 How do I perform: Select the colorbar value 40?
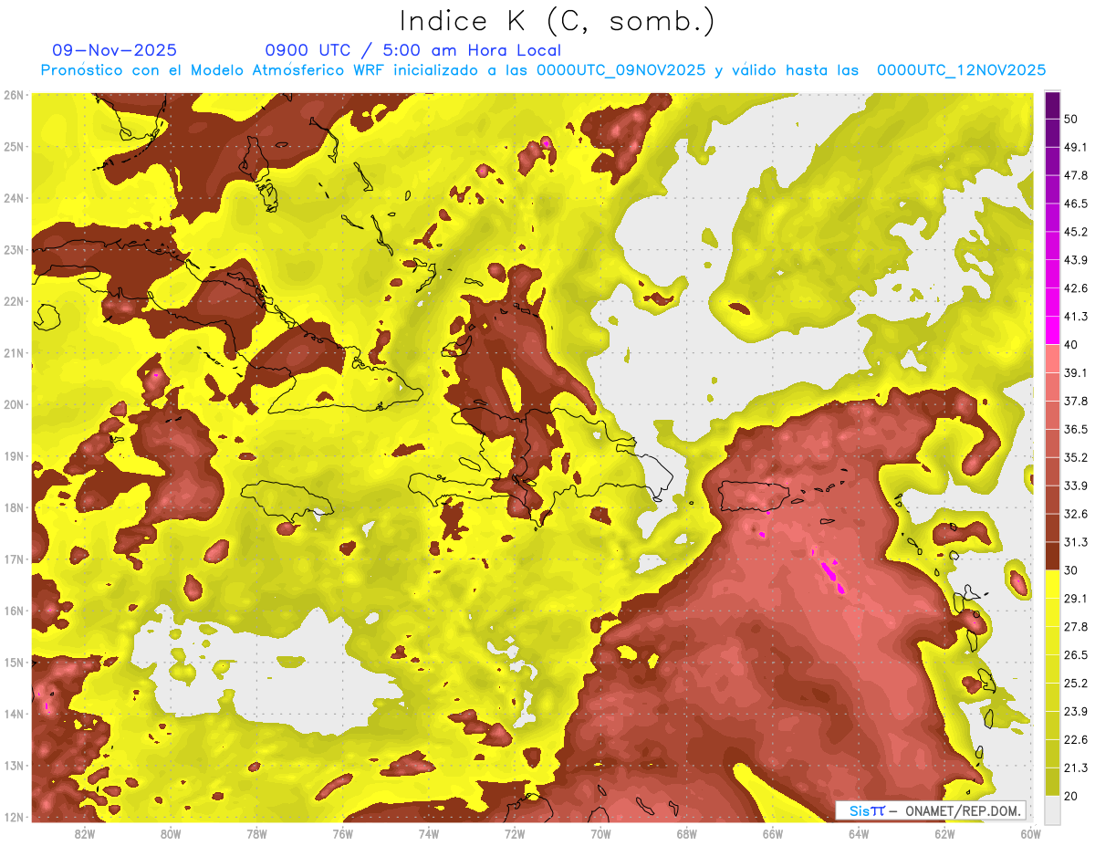coord(1071,345)
